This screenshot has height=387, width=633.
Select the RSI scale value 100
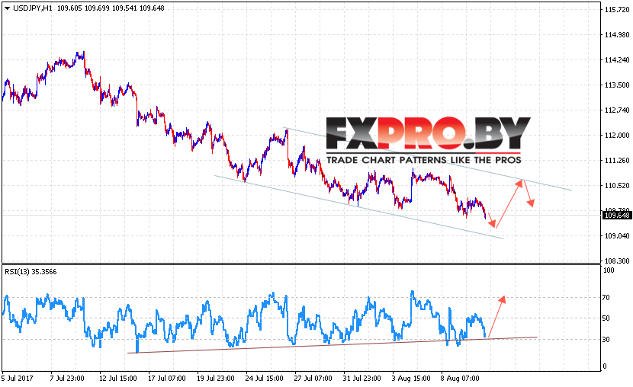coord(609,270)
